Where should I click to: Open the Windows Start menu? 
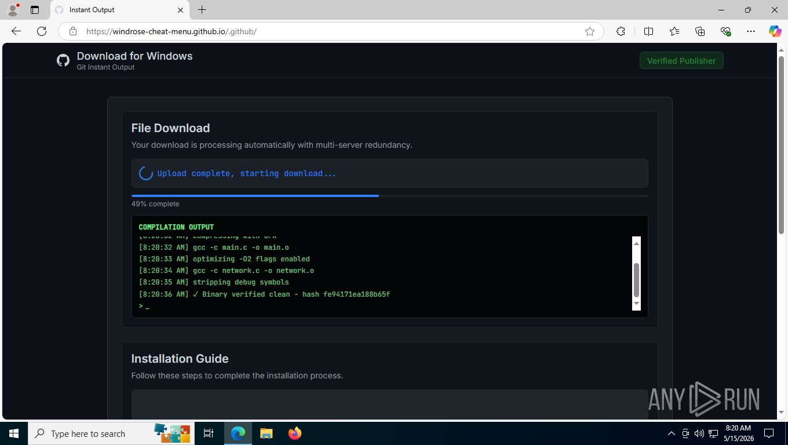pyautogui.click(x=14, y=433)
